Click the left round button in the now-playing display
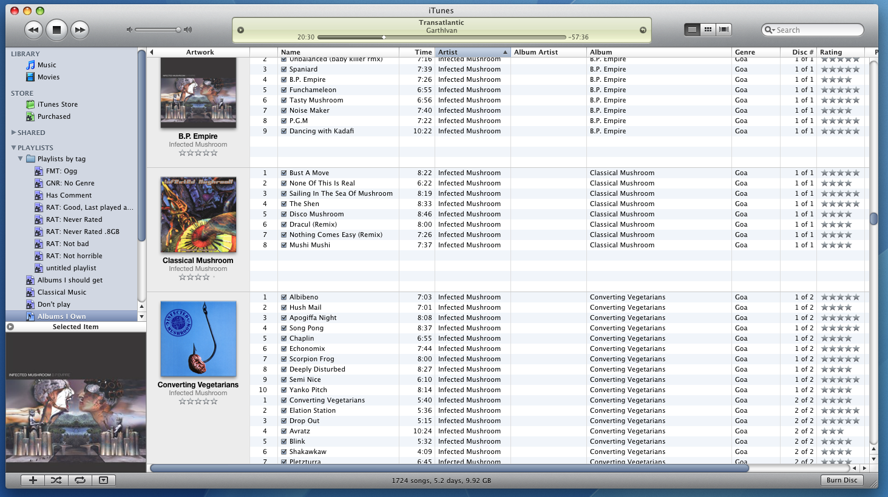 pos(240,30)
